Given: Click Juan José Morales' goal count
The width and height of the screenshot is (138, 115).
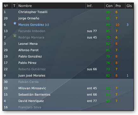Looking at the screenshot, I should pos(128,76).
